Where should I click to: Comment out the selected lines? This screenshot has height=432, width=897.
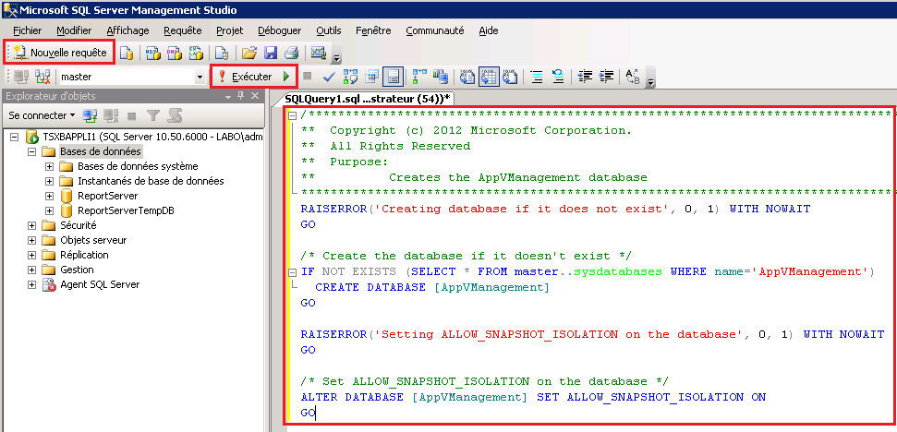tap(537, 76)
